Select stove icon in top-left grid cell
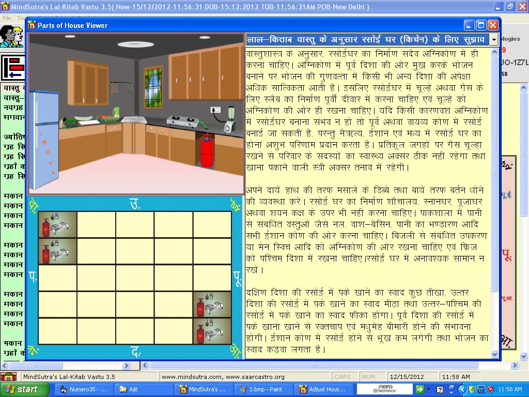529x397 pixels. [x=58, y=224]
